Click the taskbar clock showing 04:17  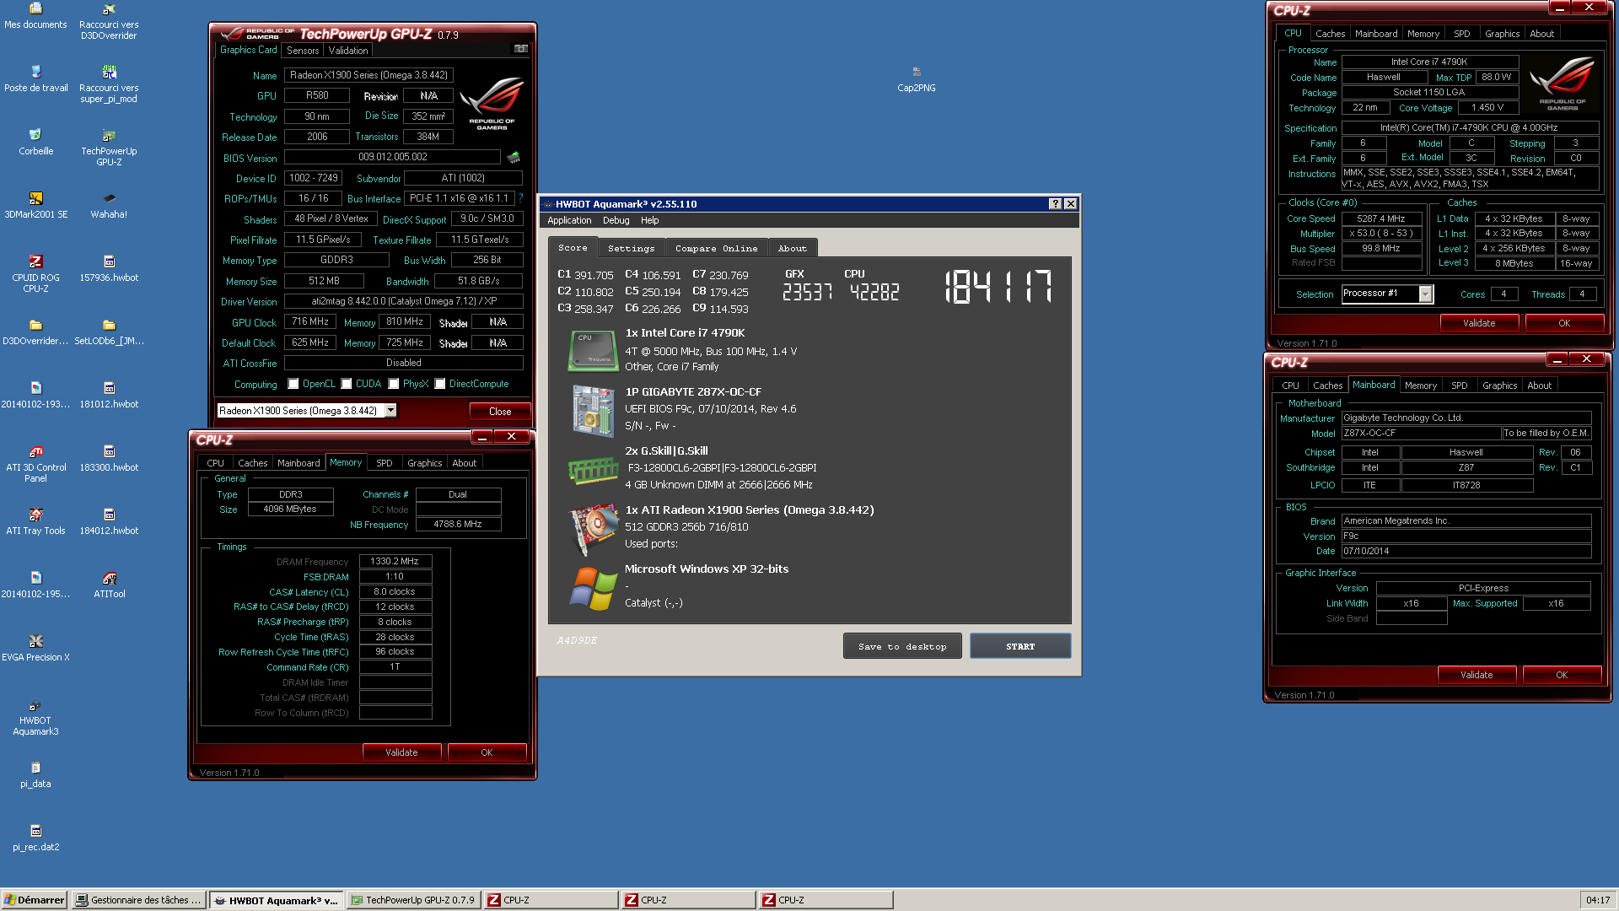coord(1598,900)
